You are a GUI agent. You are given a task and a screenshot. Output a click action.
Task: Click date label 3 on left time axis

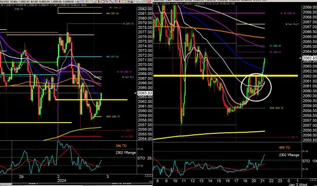coord(108,177)
